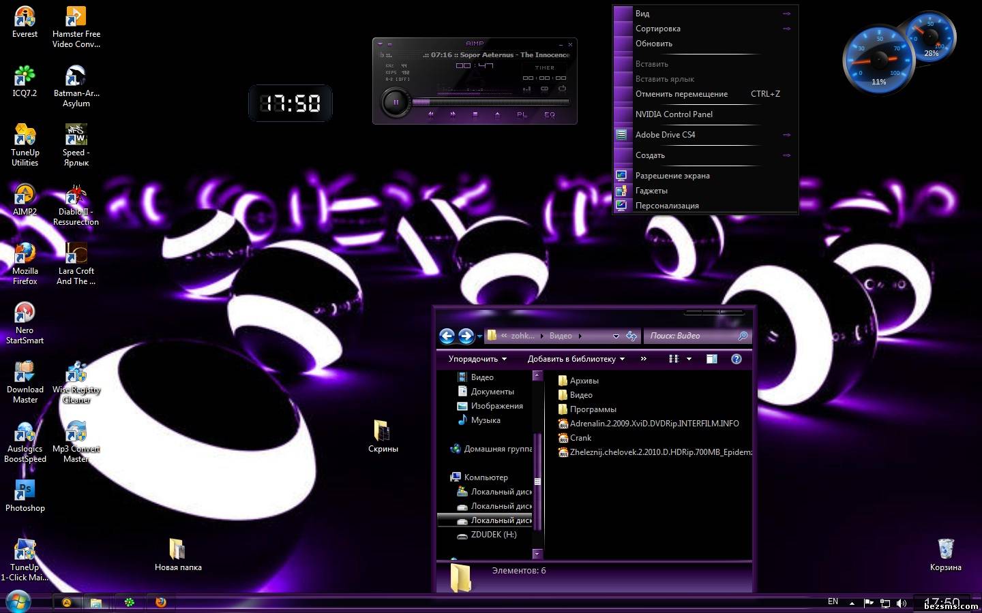
Task: Expand the Упорядочить dropdown menu
Action: pos(477,359)
